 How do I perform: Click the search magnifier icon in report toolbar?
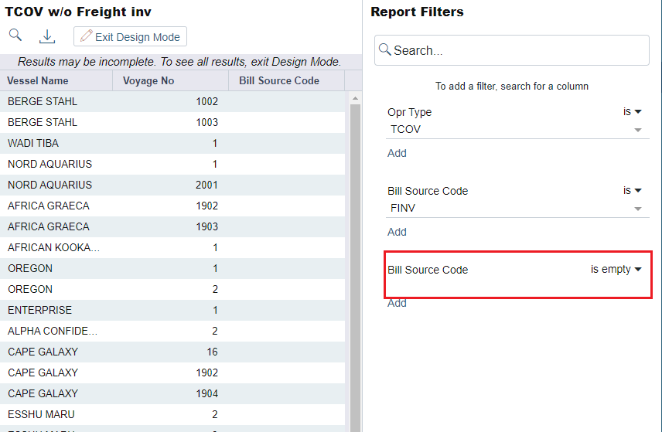tap(15, 36)
